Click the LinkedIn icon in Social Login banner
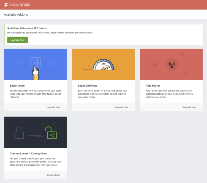The height and width of the screenshot is (183, 207). (x=51, y=63)
